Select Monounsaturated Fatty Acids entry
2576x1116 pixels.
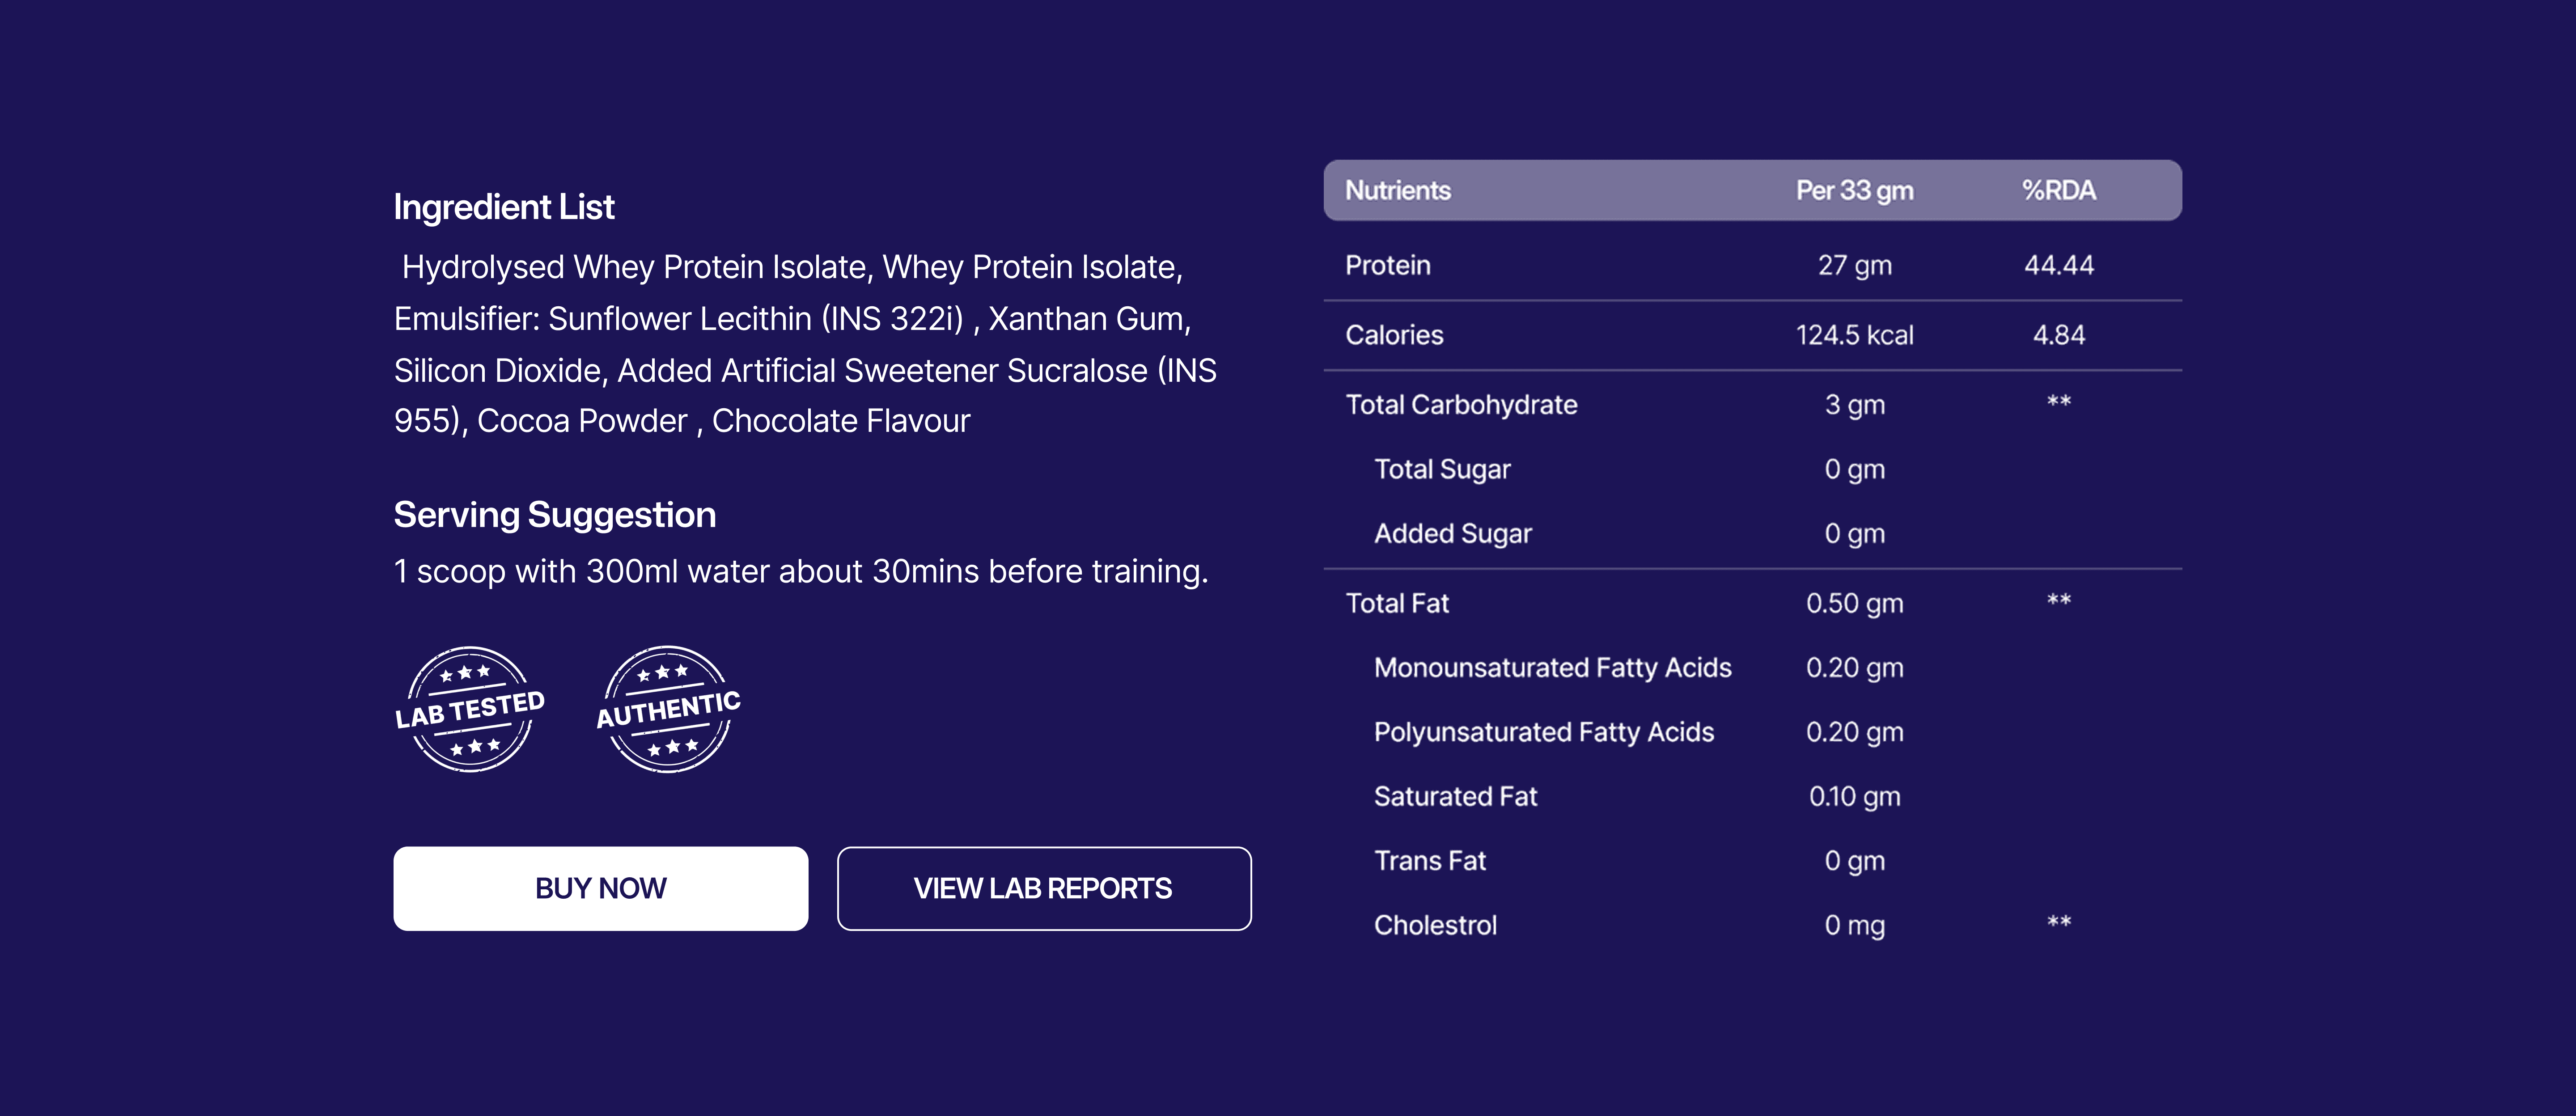[1552, 668]
